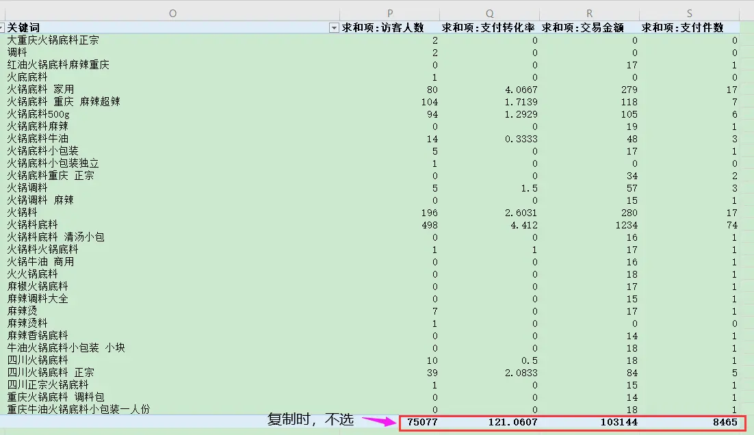Select column P header
Screen dimensions: 754x435
(x=389, y=14)
